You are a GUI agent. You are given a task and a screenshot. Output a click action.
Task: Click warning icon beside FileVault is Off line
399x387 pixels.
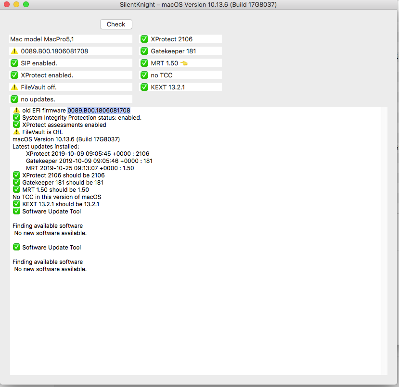pyautogui.click(x=16, y=132)
